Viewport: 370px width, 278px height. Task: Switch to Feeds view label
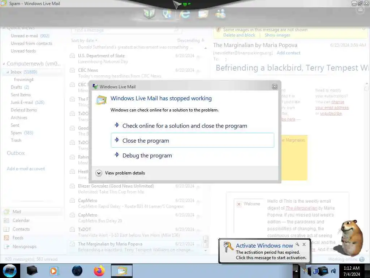pyautogui.click(x=18, y=238)
